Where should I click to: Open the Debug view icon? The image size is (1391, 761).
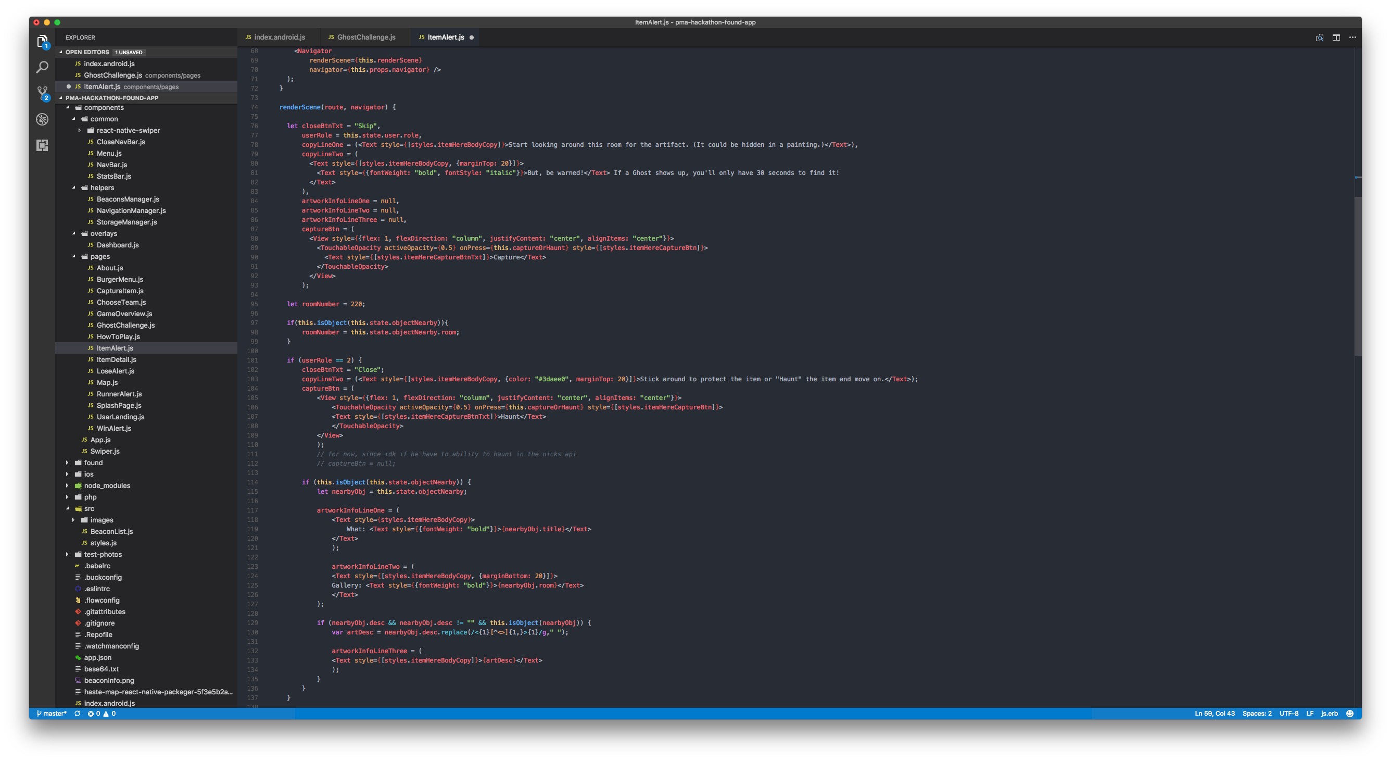tap(42, 119)
